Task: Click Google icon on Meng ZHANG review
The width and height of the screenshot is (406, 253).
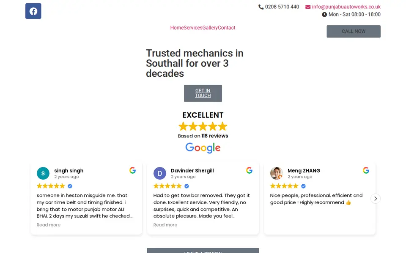Action: (x=366, y=170)
